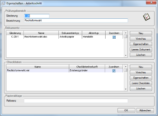Click Dokumente list scrollbar up arrow

tap(125, 33)
